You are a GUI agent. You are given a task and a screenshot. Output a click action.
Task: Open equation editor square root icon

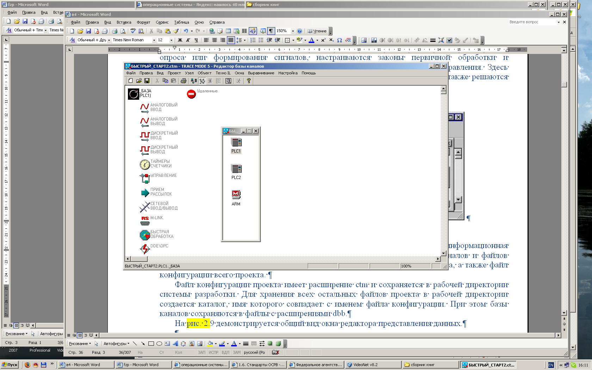[x=348, y=40]
